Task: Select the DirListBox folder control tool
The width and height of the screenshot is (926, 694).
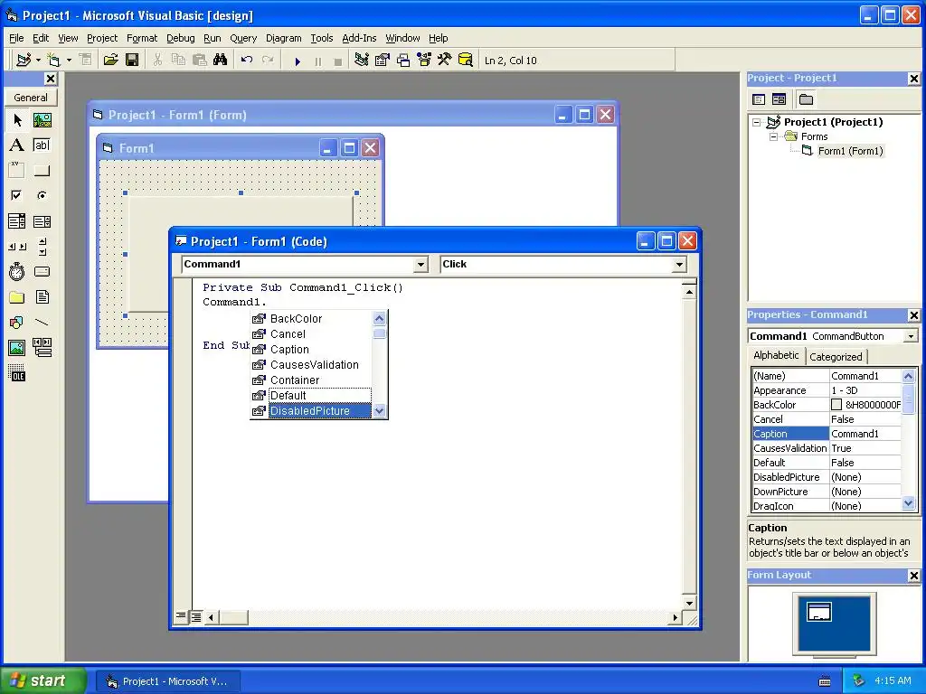Action: coord(17,296)
